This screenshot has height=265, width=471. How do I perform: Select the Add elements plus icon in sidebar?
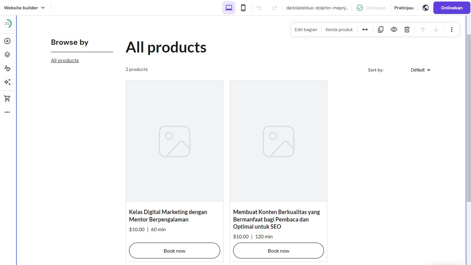coord(7,41)
